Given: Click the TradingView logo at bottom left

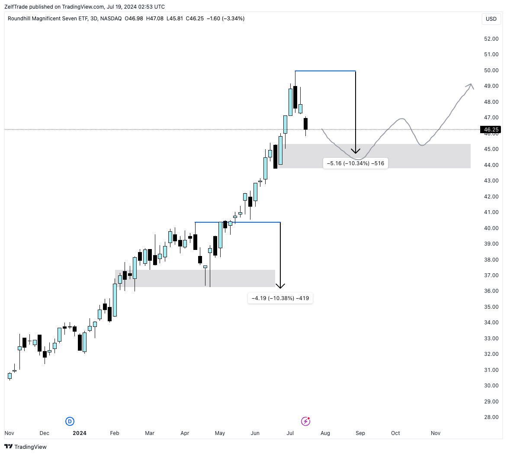Looking at the screenshot, I should pos(26,447).
